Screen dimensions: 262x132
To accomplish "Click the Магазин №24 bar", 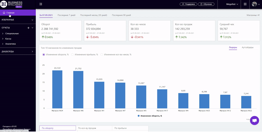I will pyautogui.click(x=57, y=89).
